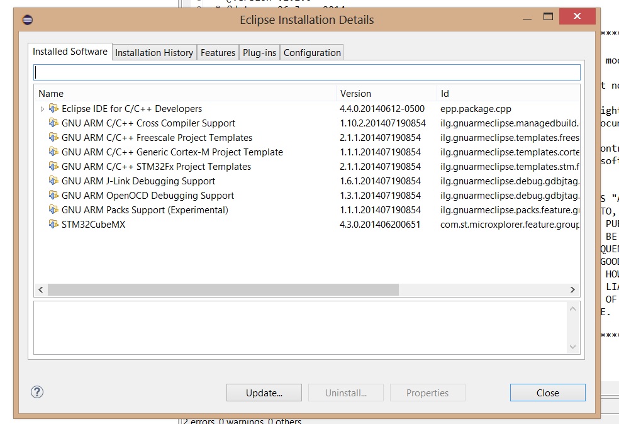This screenshot has height=424, width=619.
Task: Sort the list by the Id column header
Action: (508, 94)
